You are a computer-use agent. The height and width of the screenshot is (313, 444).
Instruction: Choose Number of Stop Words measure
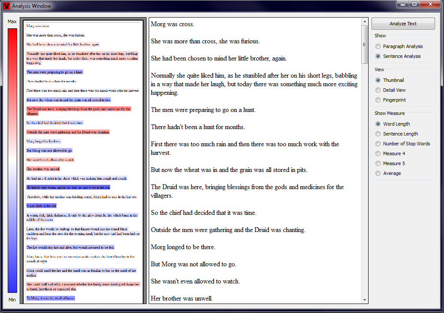[378, 144]
